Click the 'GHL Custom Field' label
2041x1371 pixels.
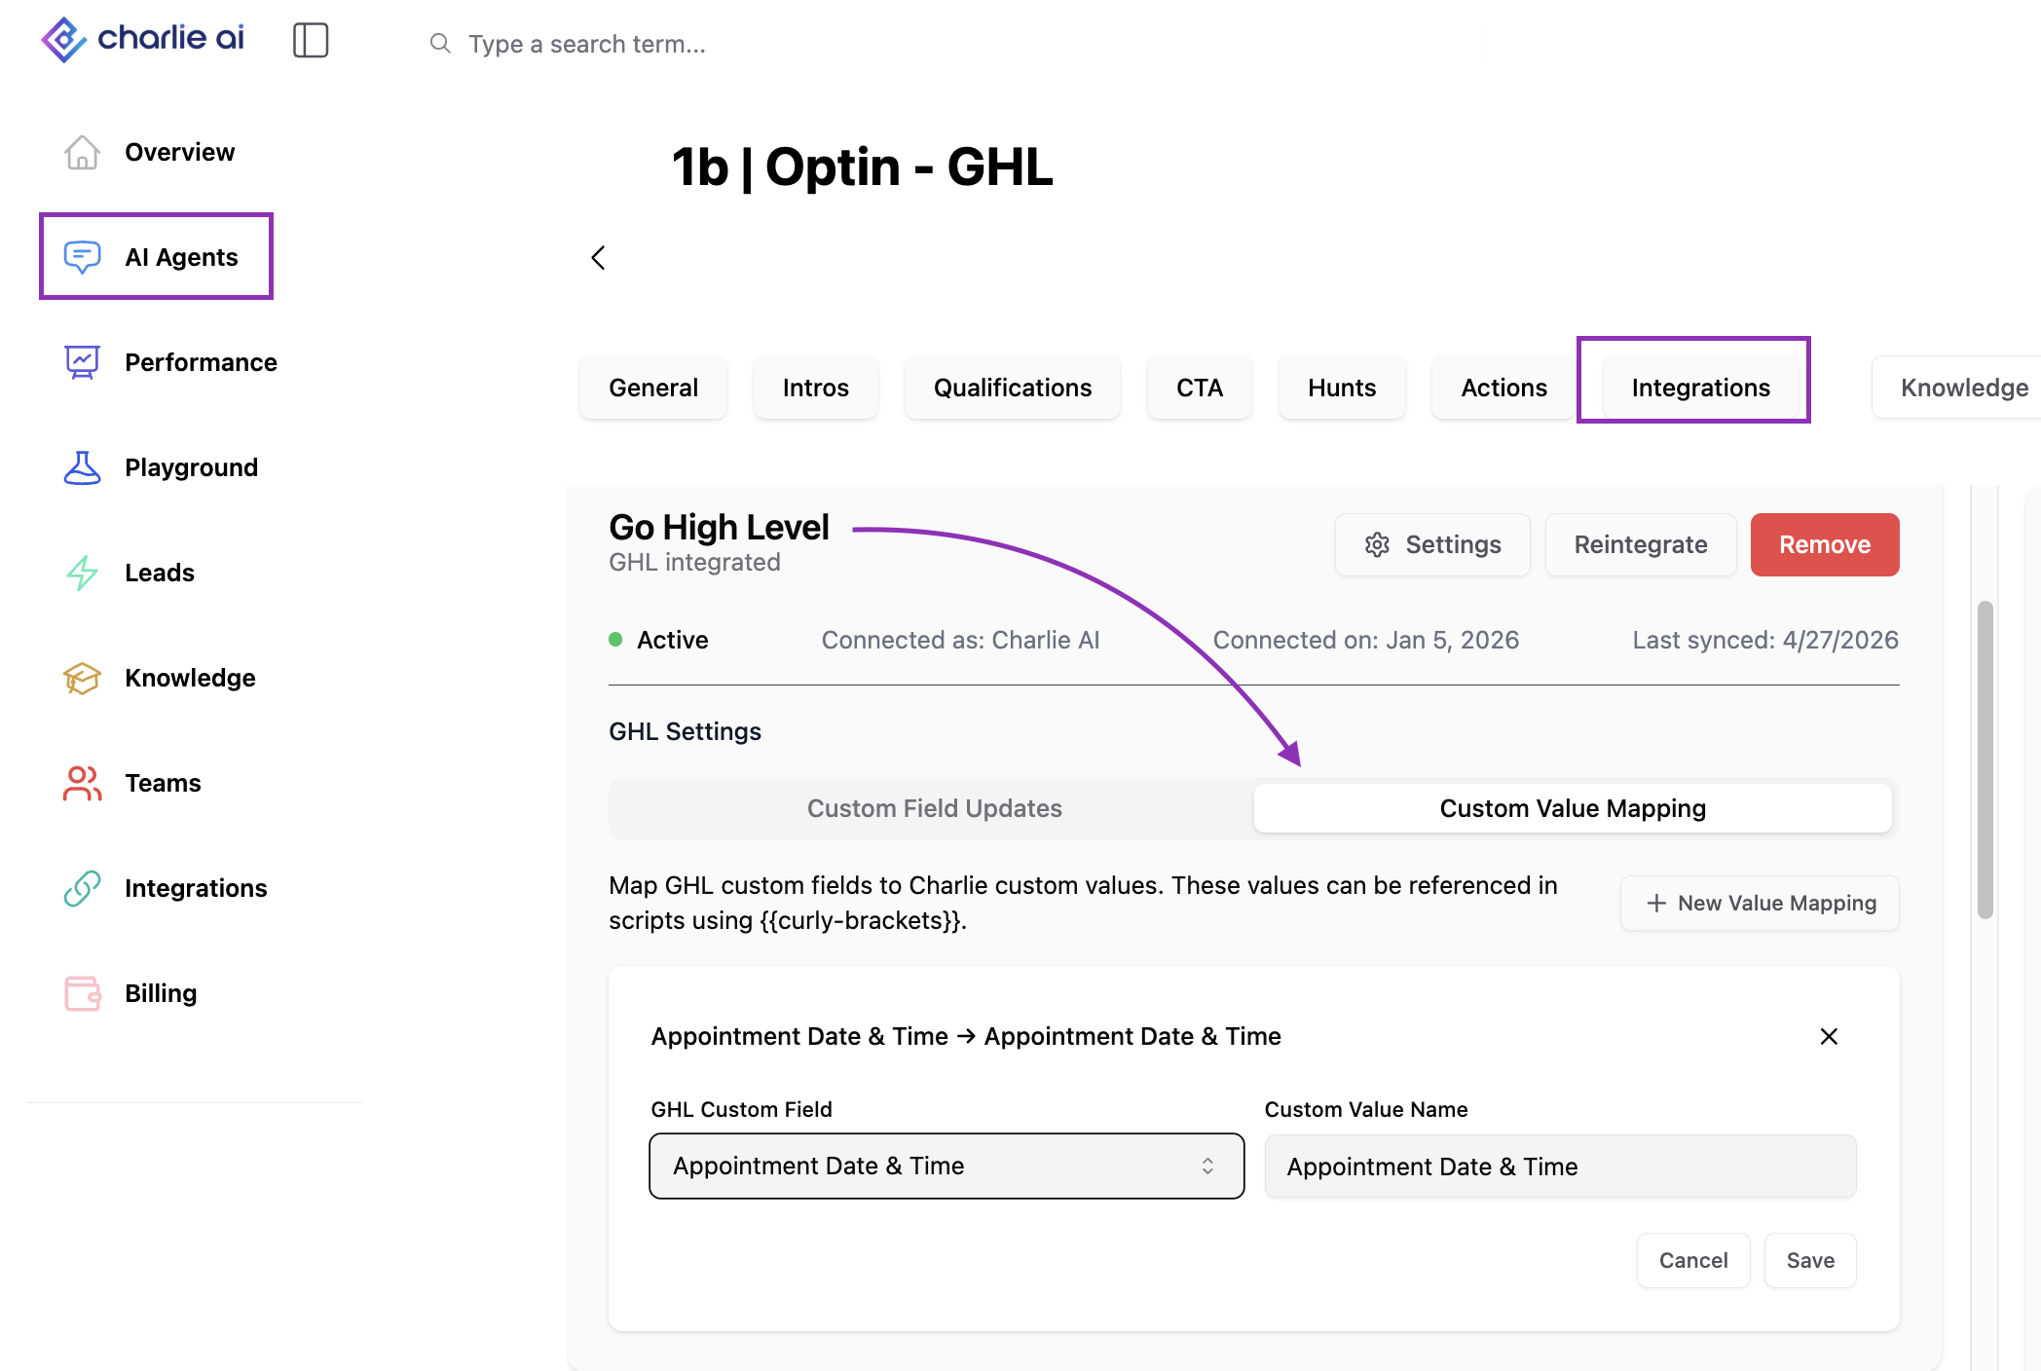741,1109
